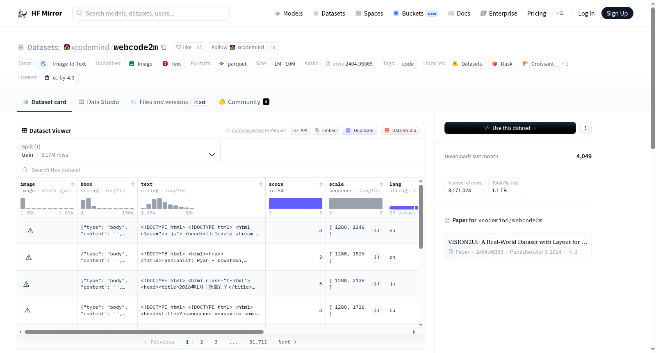This screenshot has width=656, height=353.
Task: Click the xcodemind avatar icon beside dataset title
Action: 67,47
